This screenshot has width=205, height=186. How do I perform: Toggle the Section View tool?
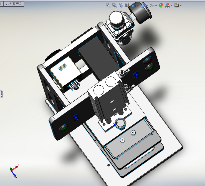[127, 5]
